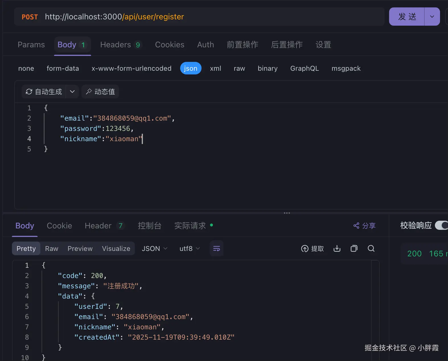The width and height of the screenshot is (448, 361).
Task: Click the 自动生成 auto-generate button
Action: [x=44, y=92]
